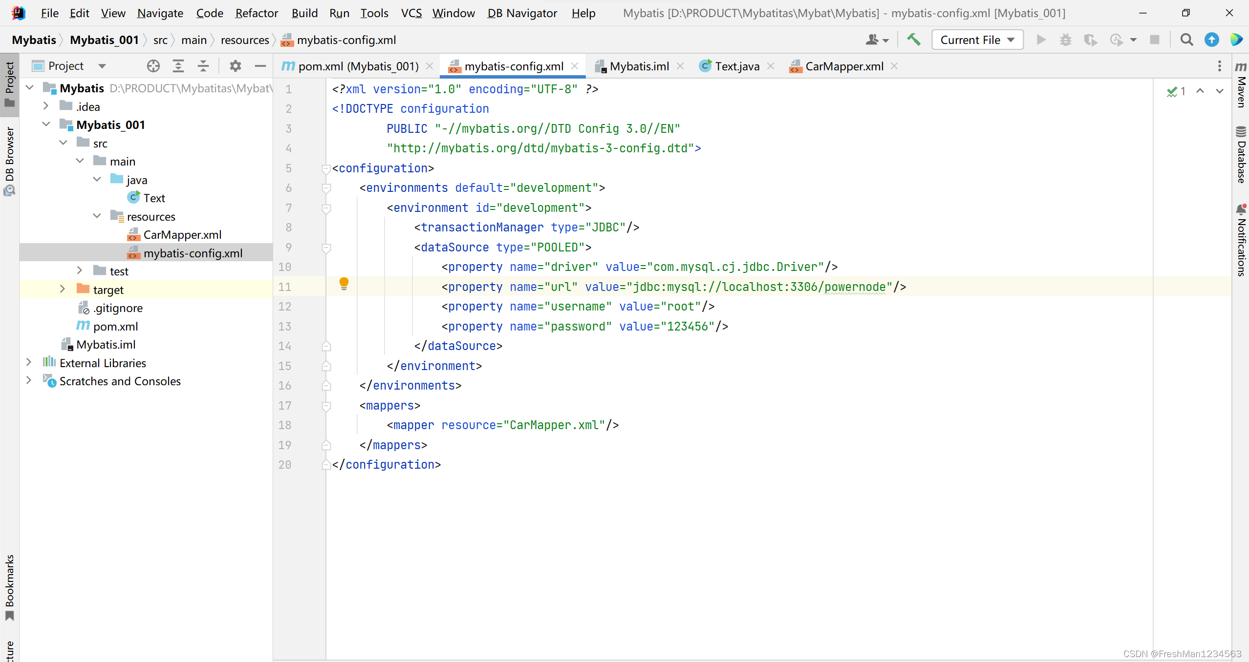Click Select Opened File target icon
Viewport: 1249px width, 662px height.
point(153,66)
